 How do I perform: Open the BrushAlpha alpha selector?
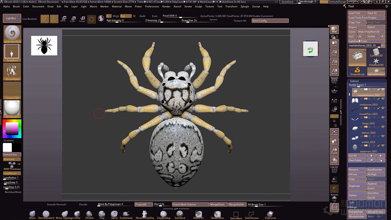(12, 72)
